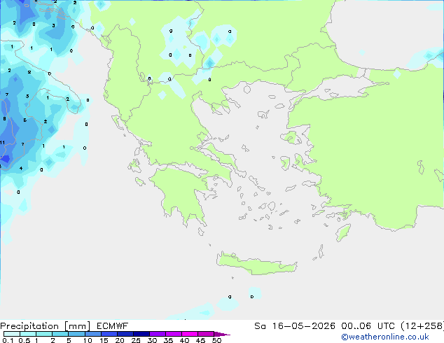
Task: Click the lightest 0.1–0.5 mm legend swatch
Action: coord(12,334)
